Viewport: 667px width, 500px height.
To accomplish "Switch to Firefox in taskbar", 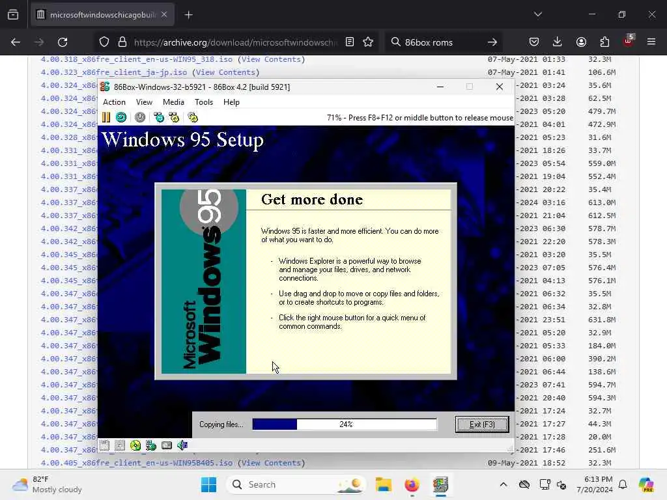I will click(x=412, y=484).
